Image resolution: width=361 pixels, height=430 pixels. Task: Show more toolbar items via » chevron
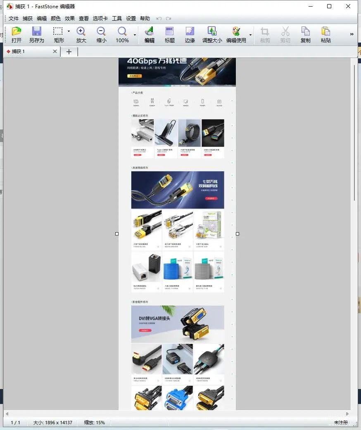click(351, 34)
